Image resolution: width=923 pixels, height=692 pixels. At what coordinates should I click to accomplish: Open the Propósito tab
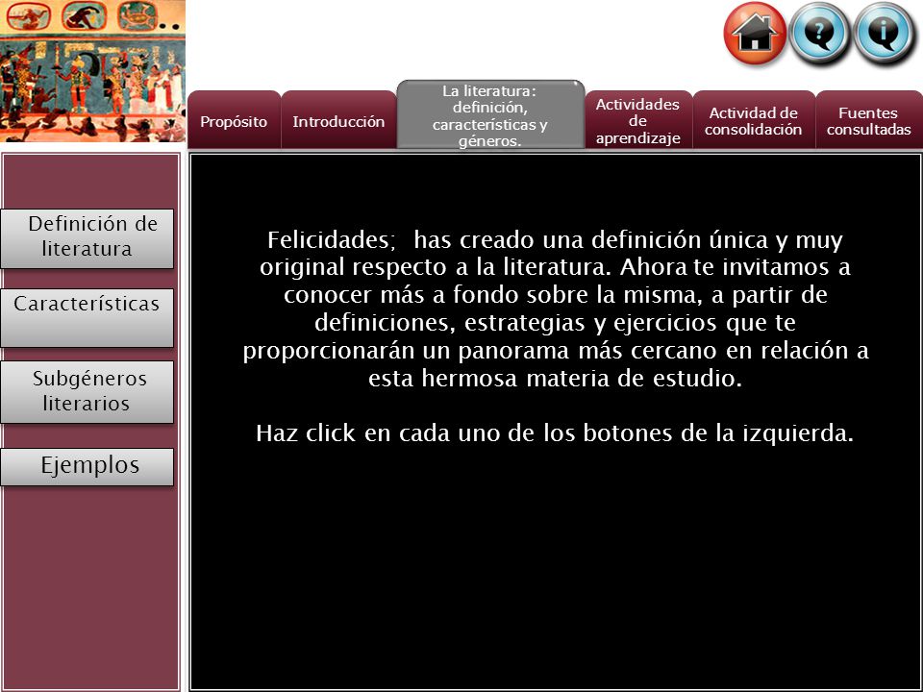tap(234, 120)
